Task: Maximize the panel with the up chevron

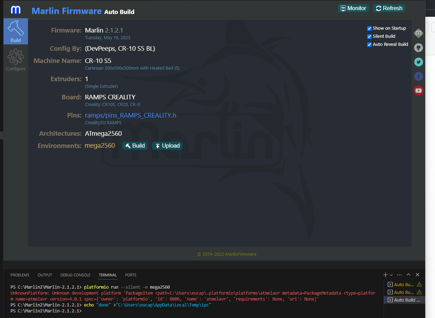Action: [408, 275]
